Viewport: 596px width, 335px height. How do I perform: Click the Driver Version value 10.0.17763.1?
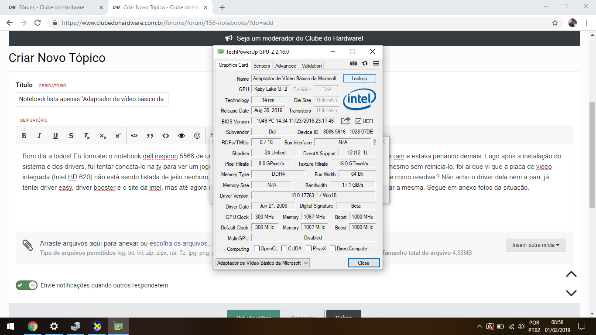[313, 195]
